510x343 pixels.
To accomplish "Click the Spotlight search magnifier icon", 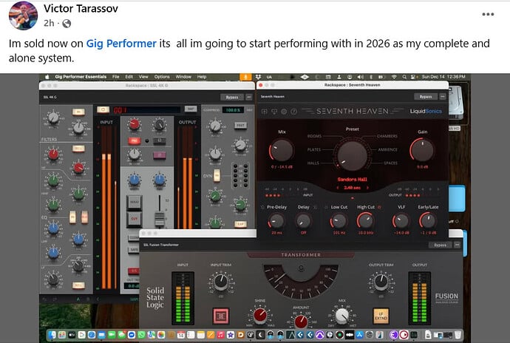I will 404,77.
